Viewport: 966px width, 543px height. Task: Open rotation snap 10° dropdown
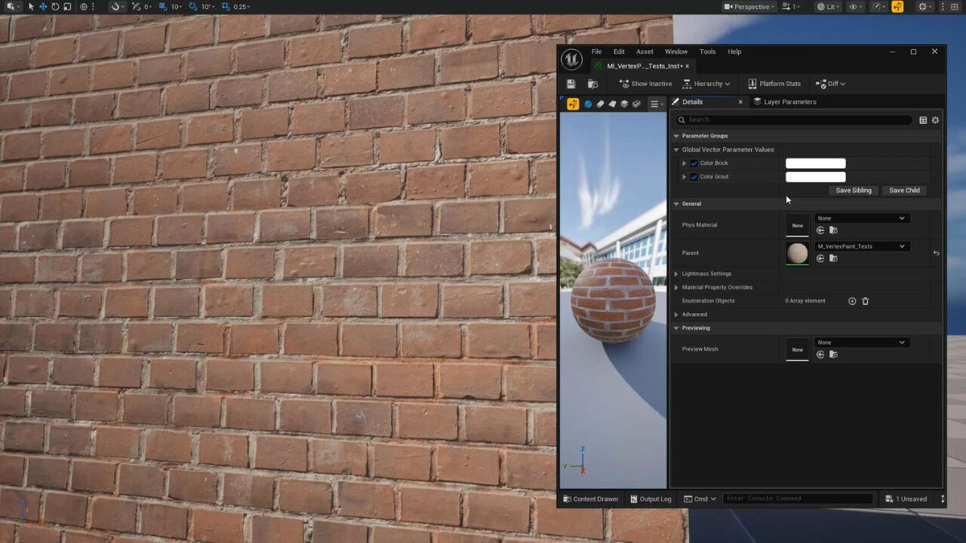pyautogui.click(x=208, y=6)
